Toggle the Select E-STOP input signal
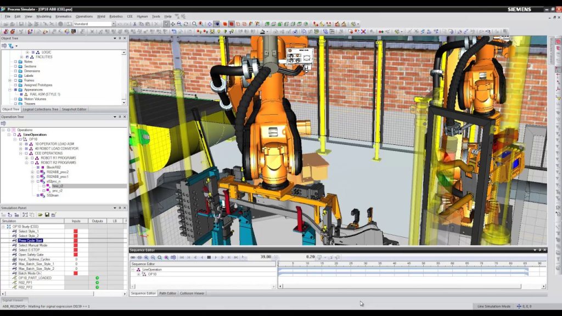Image resolution: width=562 pixels, height=316 pixels. [75, 250]
